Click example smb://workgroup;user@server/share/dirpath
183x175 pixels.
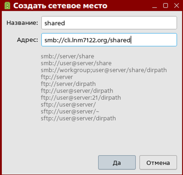[104, 70]
